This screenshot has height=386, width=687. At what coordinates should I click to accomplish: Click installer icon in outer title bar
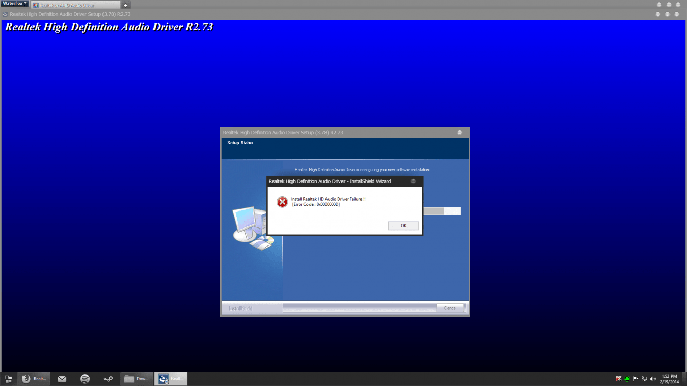point(5,14)
